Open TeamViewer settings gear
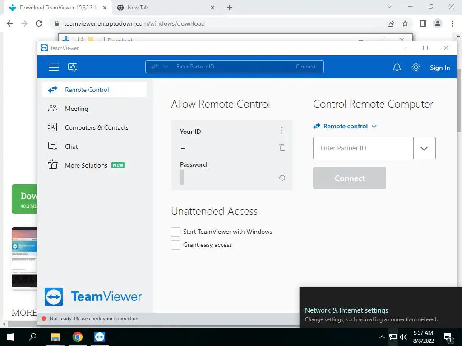462x346 pixels. [x=416, y=67]
